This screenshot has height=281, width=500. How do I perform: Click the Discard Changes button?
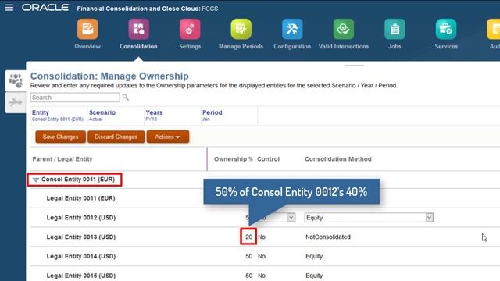(x=116, y=137)
